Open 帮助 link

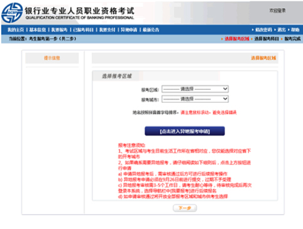pos(295,30)
